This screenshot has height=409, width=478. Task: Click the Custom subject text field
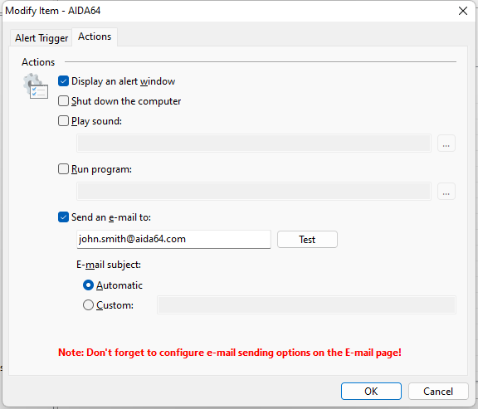tap(306, 304)
